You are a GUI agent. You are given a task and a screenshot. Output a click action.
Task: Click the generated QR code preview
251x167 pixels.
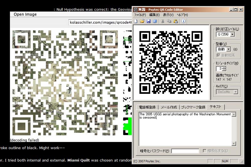(x=171, y=62)
